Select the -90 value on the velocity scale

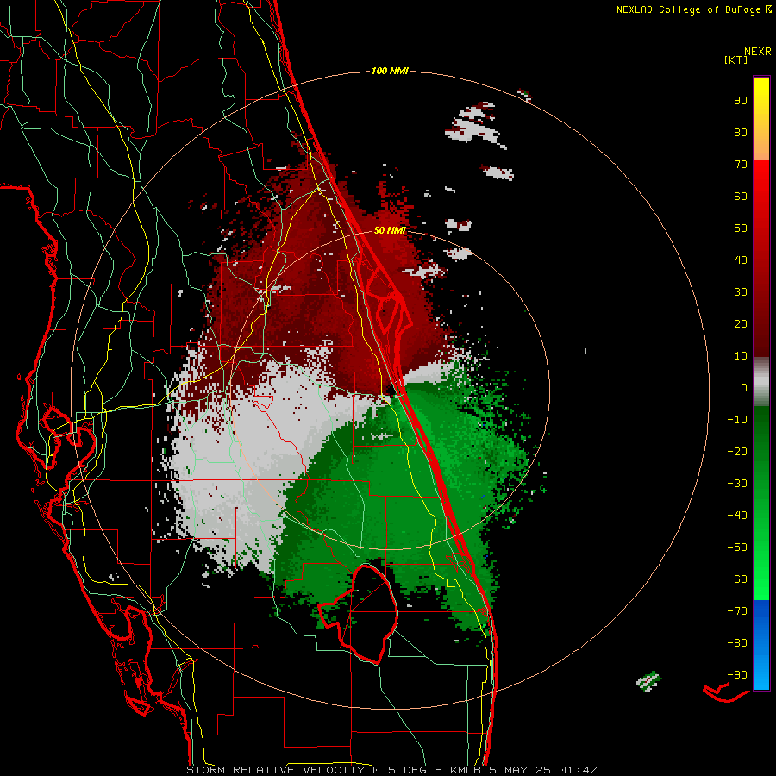[737, 675]
